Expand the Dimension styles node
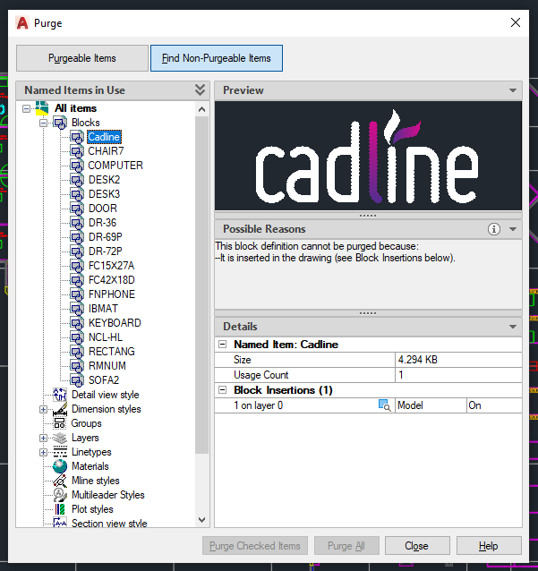The image size is (538, 571). point(43,410)
